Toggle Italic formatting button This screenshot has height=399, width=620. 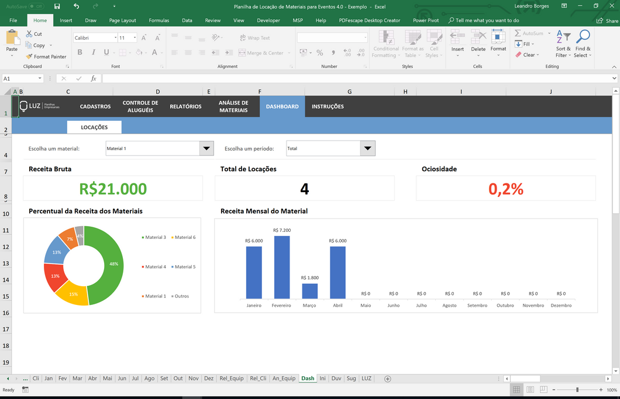pos(93,52)
